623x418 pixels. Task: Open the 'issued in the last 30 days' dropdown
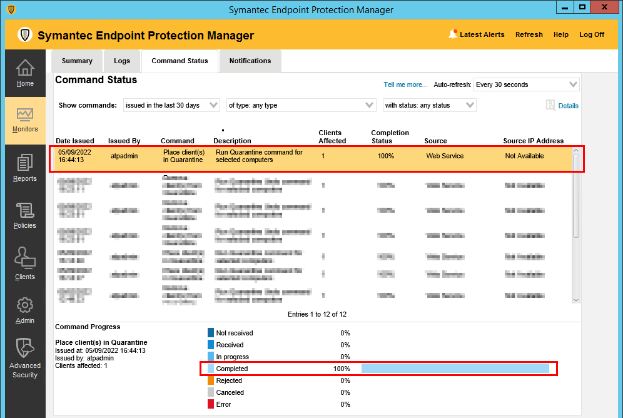click(171, 105)
